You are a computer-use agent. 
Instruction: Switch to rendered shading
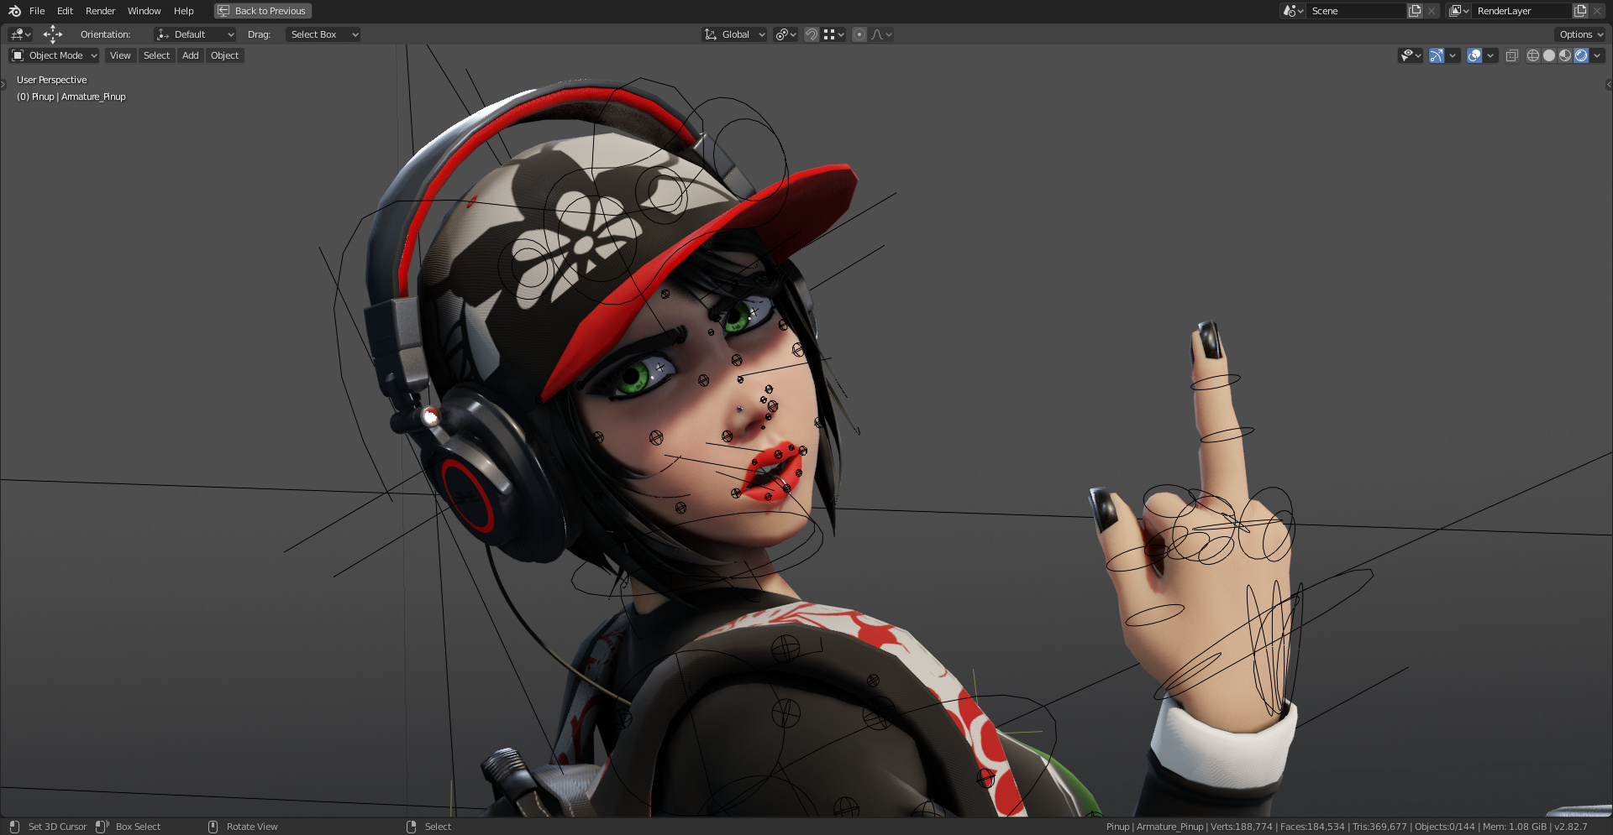(1581, 55)
